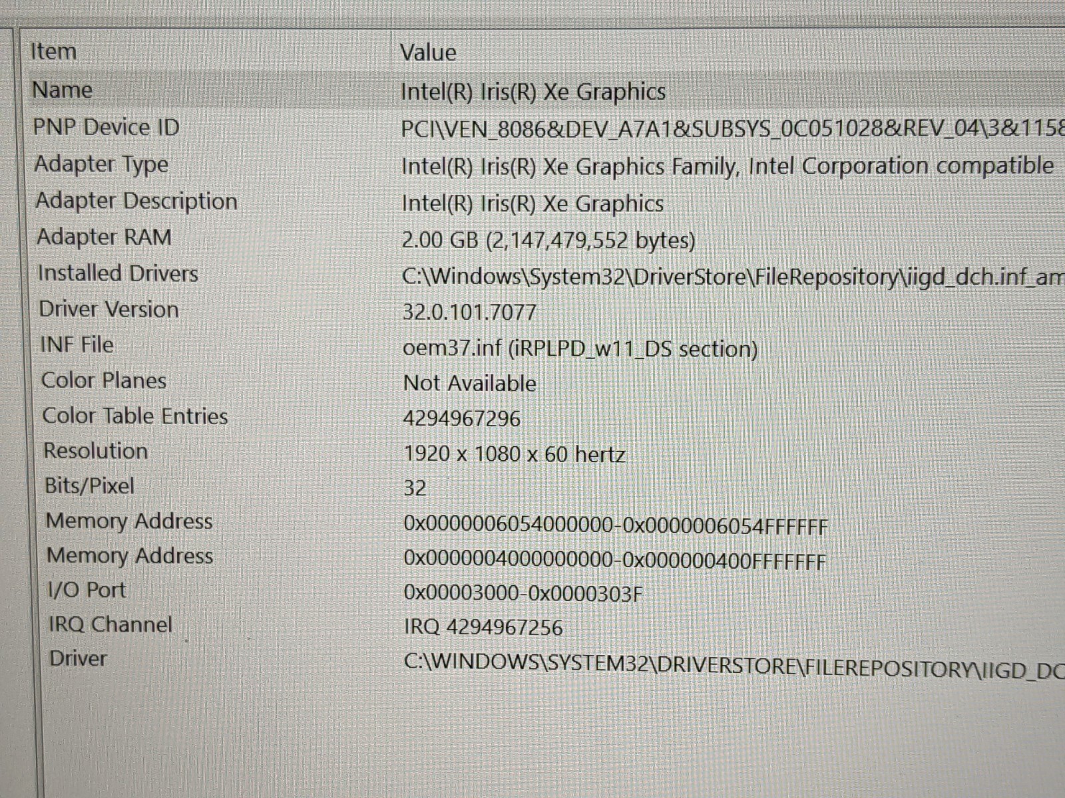Select the Memory Address row for 0x6054000000
The width and height of the screenshot is (1065, 798).
point(129,521)
